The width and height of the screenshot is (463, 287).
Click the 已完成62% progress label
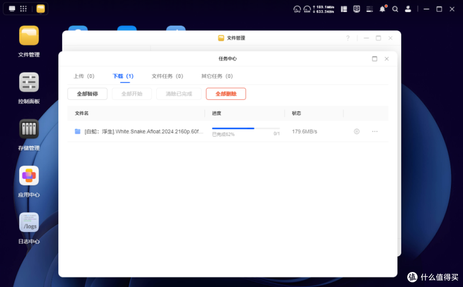(223, 134)
